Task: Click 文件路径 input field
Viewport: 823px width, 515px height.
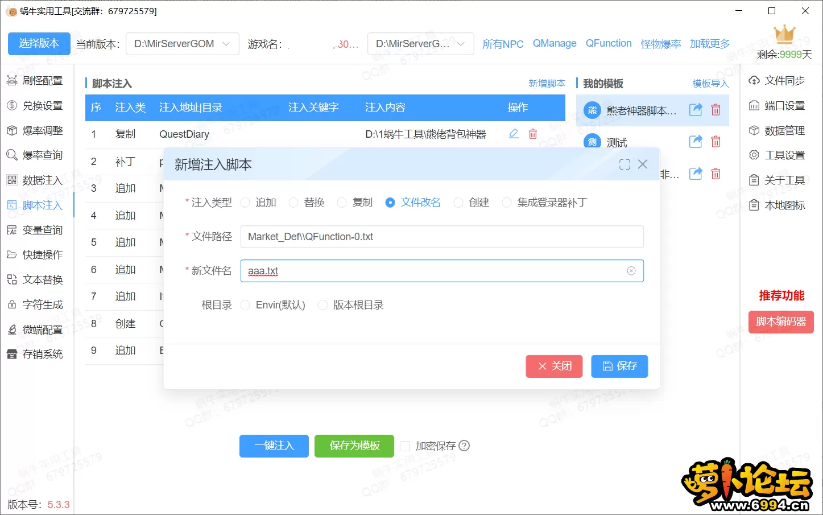Action: [x=442, y=237]
